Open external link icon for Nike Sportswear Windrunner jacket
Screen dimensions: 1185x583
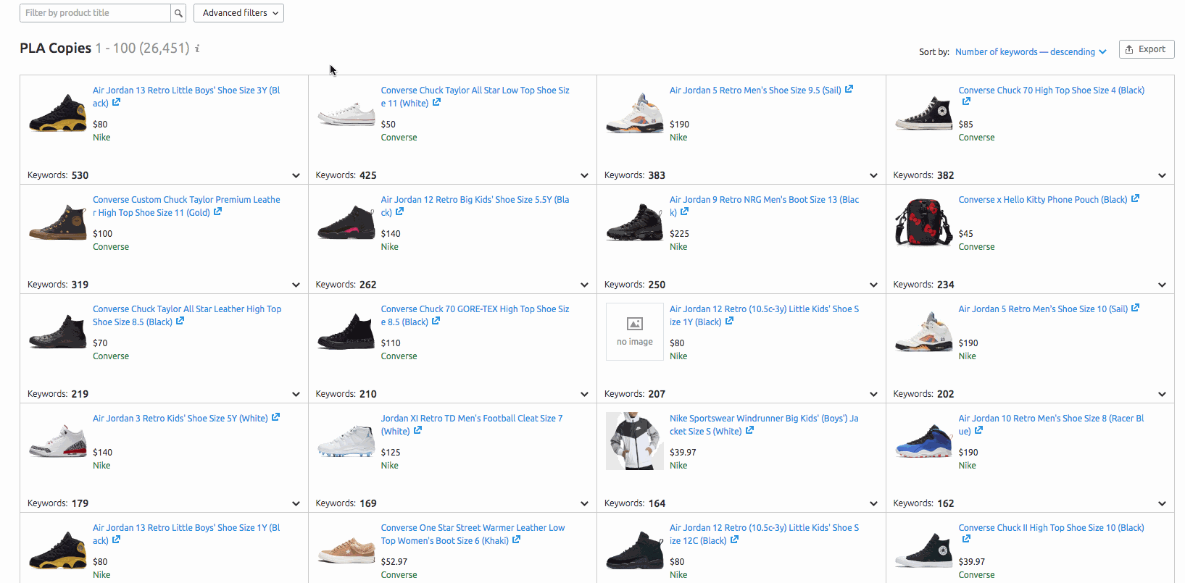[750, 430]
